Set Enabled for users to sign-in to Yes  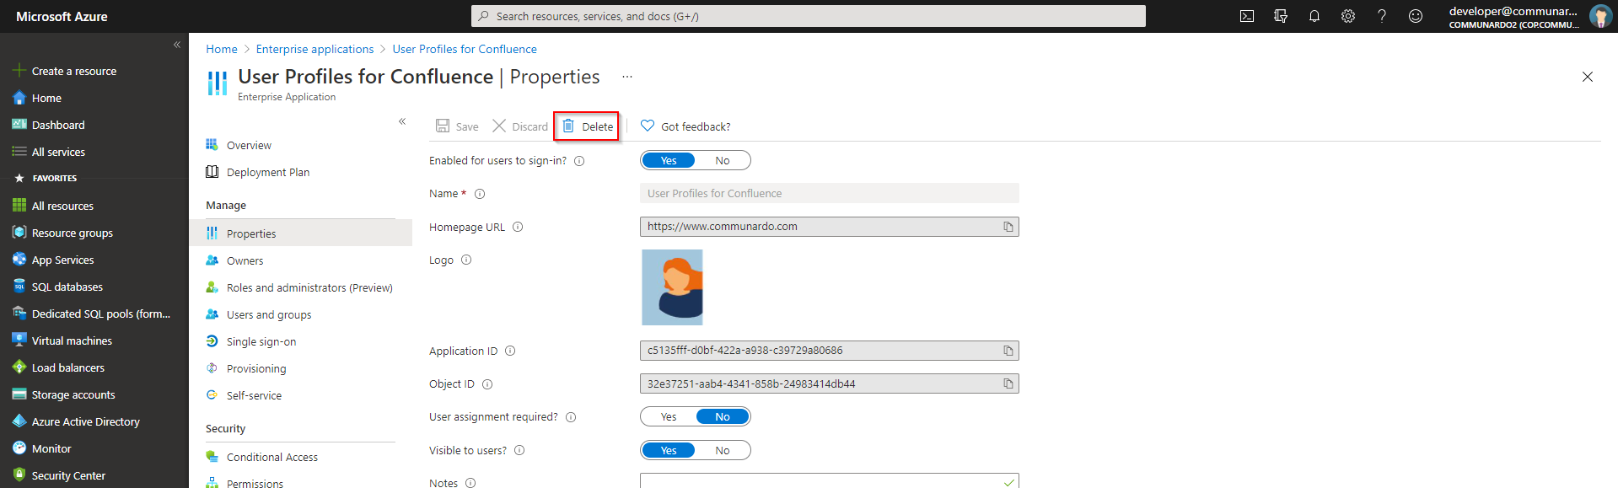point(669,160)
